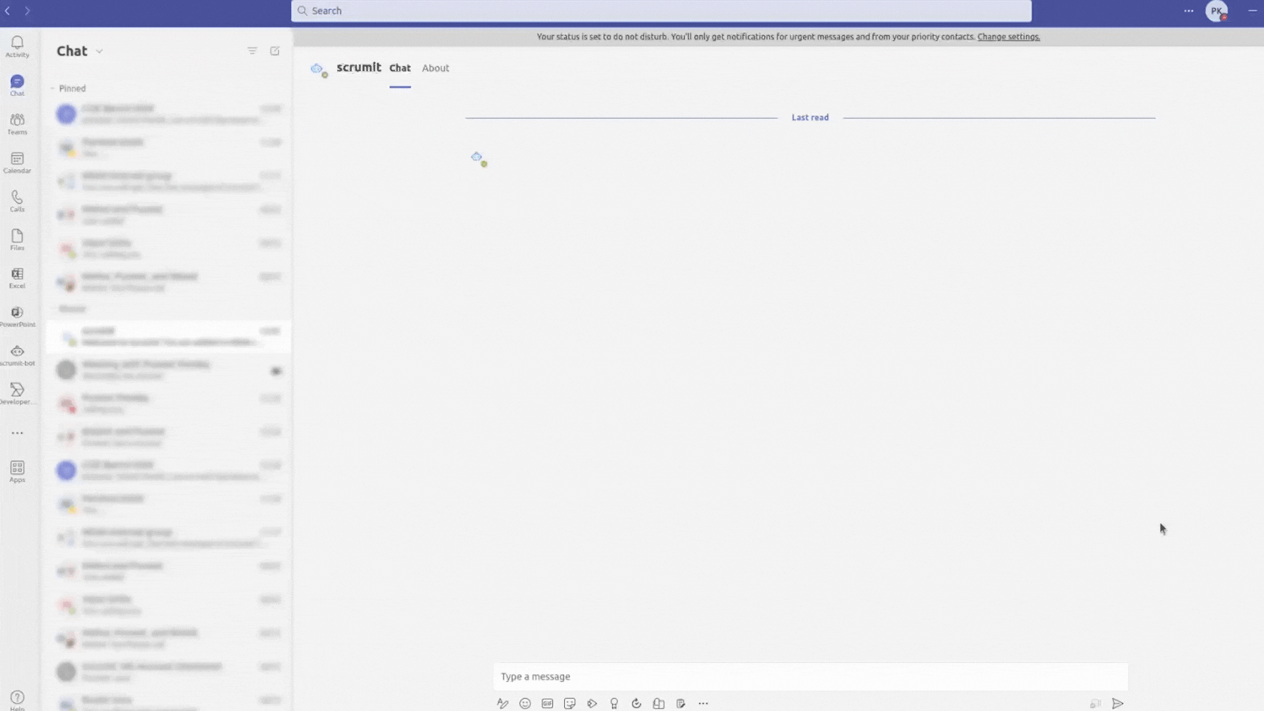The width and height of the screenshot is (1264, 711).
Task: Click the emoji picker icon
Action: [x=525, y=704]
